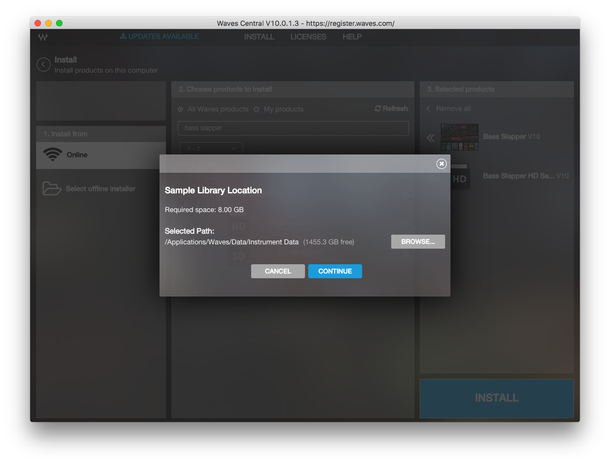This screenshot has width=610, height=465.
Task: Click the Selected Path text /Applications/Waves/Data/Instrument Data
Action: (232, 242)
